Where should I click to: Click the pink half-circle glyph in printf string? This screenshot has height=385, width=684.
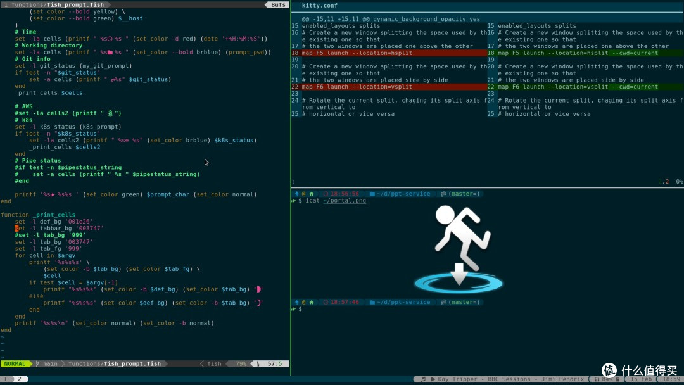(x=258, y=289)
